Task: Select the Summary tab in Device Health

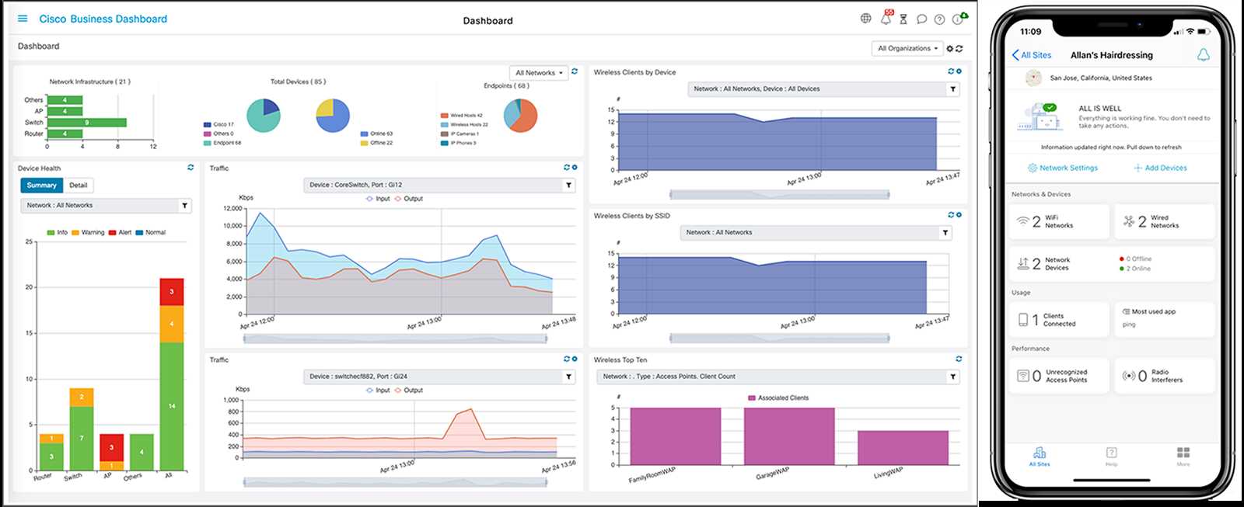Action: [42, 186]
